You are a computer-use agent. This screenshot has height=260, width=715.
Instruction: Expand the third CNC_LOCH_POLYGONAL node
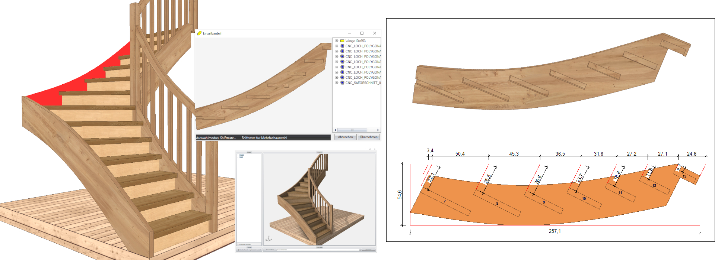pyautogui.click(x=337, y=56)
